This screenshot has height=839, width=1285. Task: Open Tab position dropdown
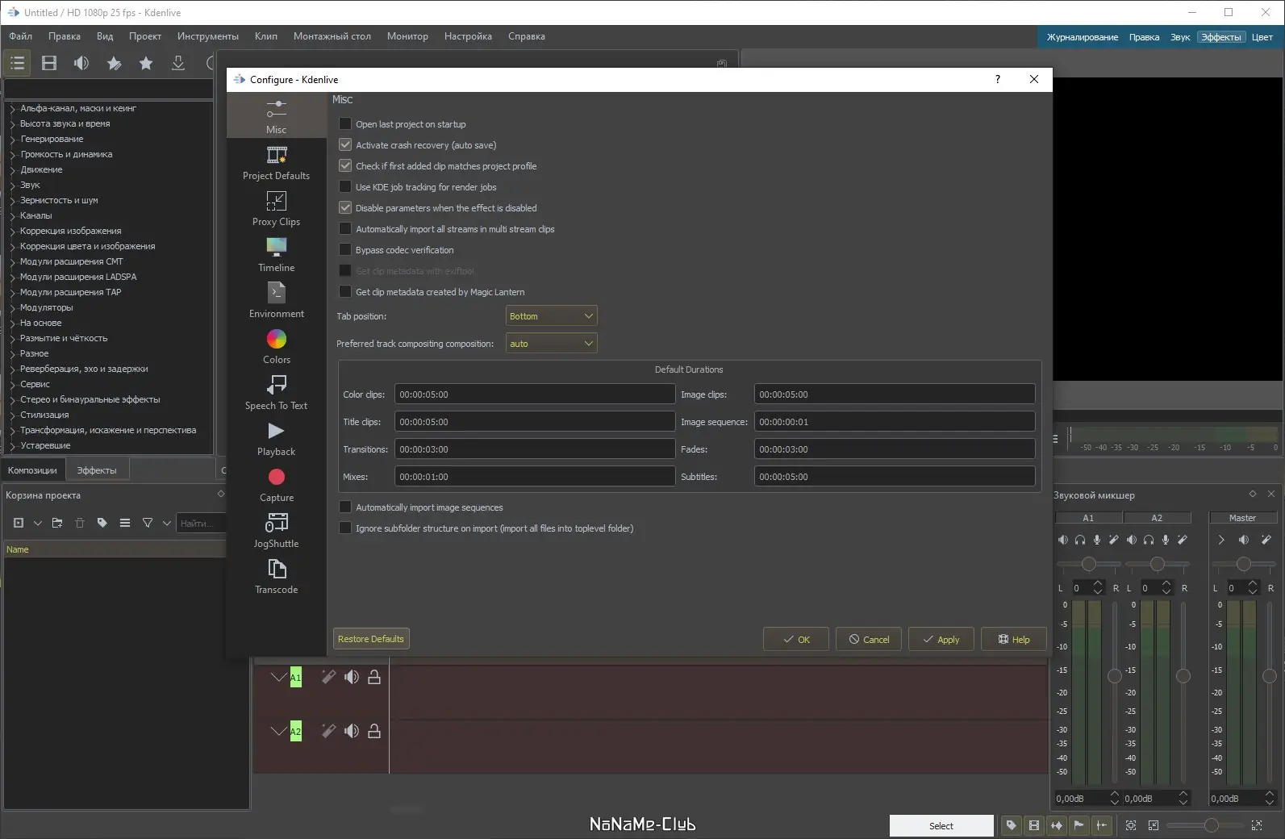552,316
